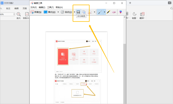Click the Delay (延迟) clock button
Image resolution: width=173 pixels, height=104 pixels.
[66, 12]
